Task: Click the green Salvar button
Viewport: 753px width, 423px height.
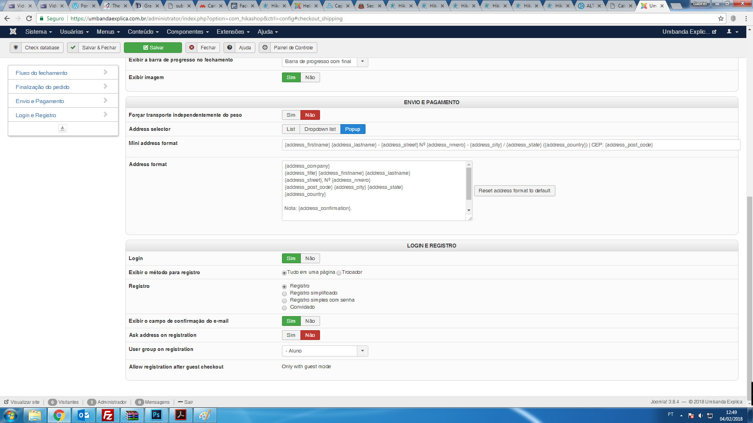Action: [x=153, y=48]
